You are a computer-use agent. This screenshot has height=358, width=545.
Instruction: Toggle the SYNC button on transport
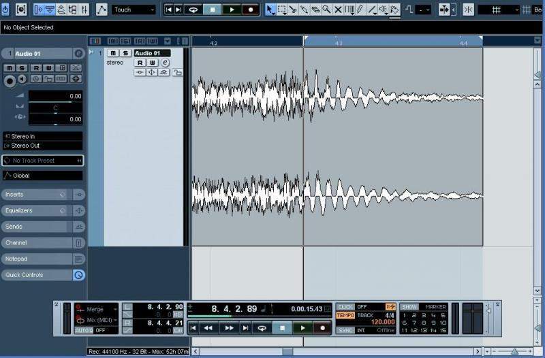345,330
